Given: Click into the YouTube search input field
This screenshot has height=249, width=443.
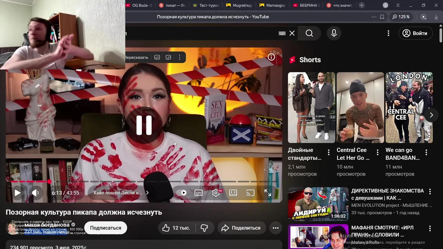Looking at the screenshot, I should (x=201, y=33).
